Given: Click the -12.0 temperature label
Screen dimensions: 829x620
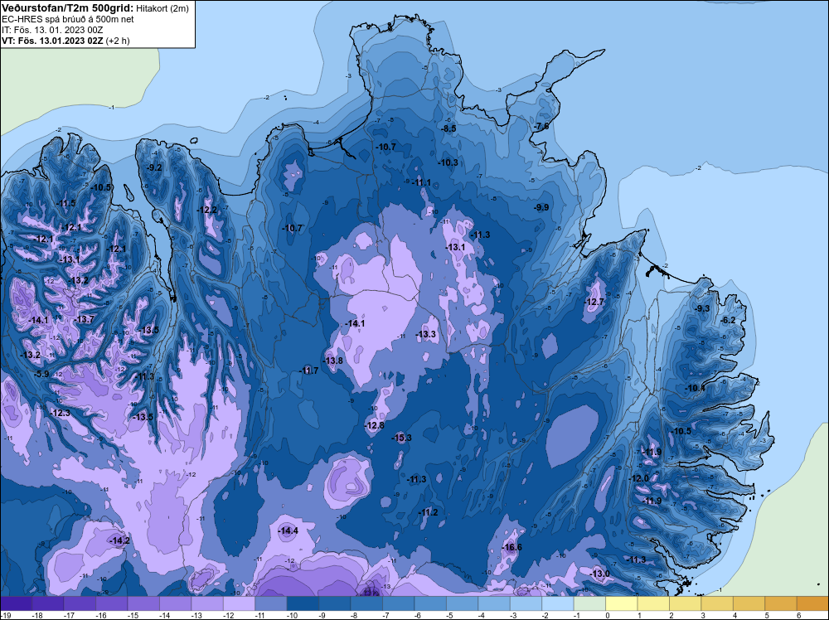Looking at the screenshot, I should coord(638,478).
